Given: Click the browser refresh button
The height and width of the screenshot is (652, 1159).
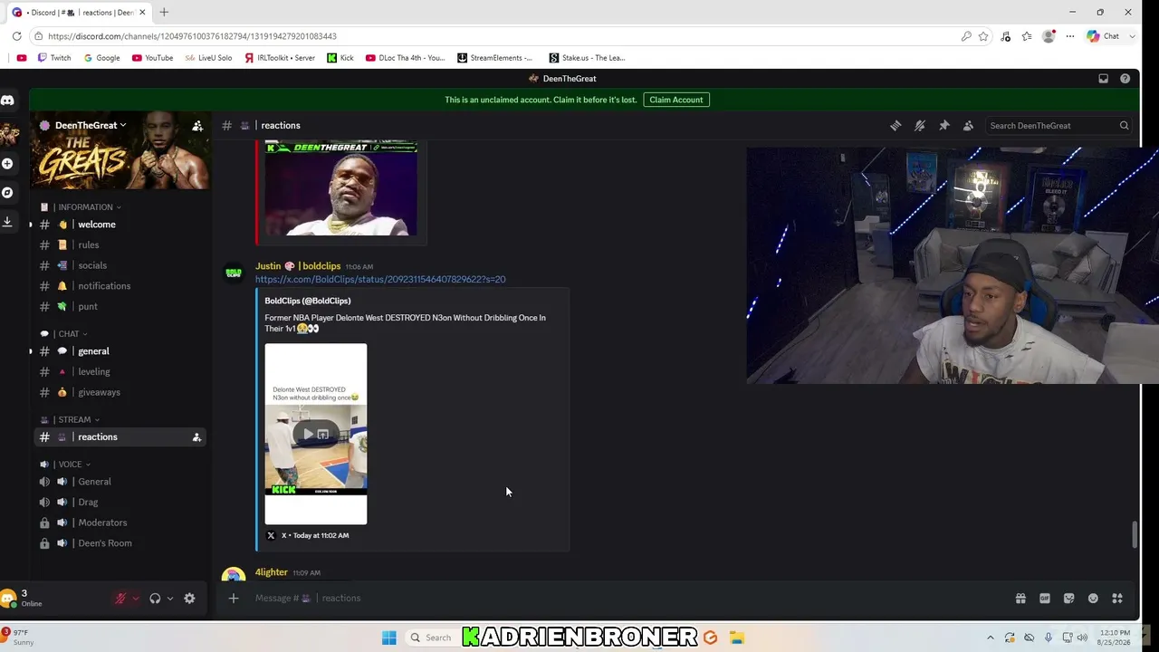Looking at the screenshot, I should click(16, 36).
